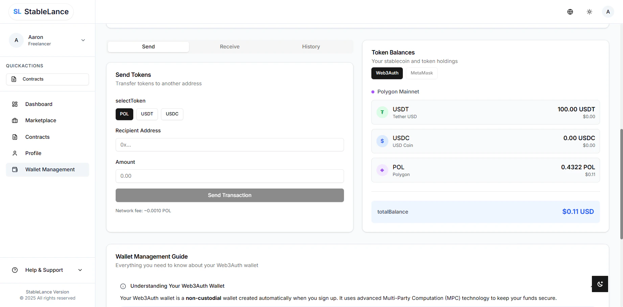The width and height of the screenshot is (623, 307).
Task: Select USDC as the token to send
Action: [172, 114]
